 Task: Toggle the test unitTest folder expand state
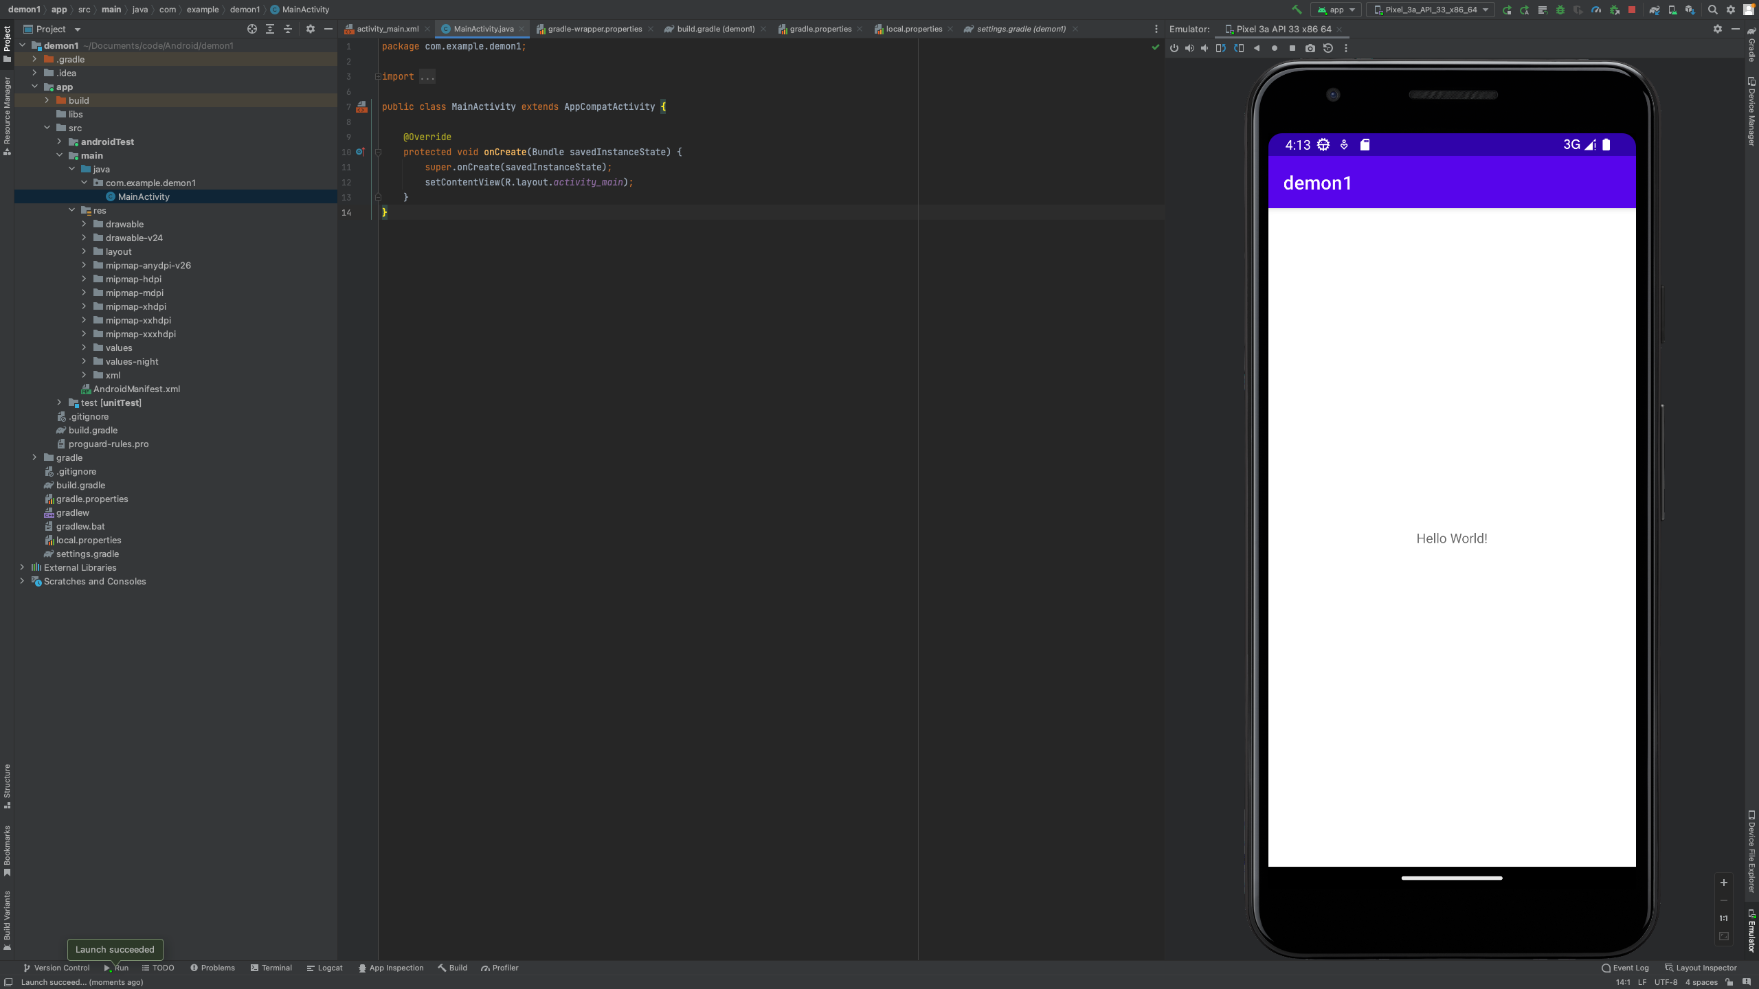click(58, 402)
